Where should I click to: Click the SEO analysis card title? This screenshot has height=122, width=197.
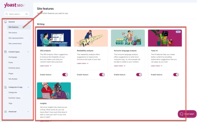pos(45,50)
